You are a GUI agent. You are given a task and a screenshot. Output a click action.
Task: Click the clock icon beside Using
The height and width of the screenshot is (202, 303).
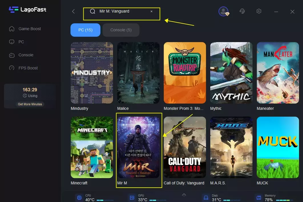[25, 96]
